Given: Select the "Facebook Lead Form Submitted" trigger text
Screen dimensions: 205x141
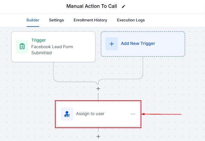Looking at the screenshot, I should point(52,50).
